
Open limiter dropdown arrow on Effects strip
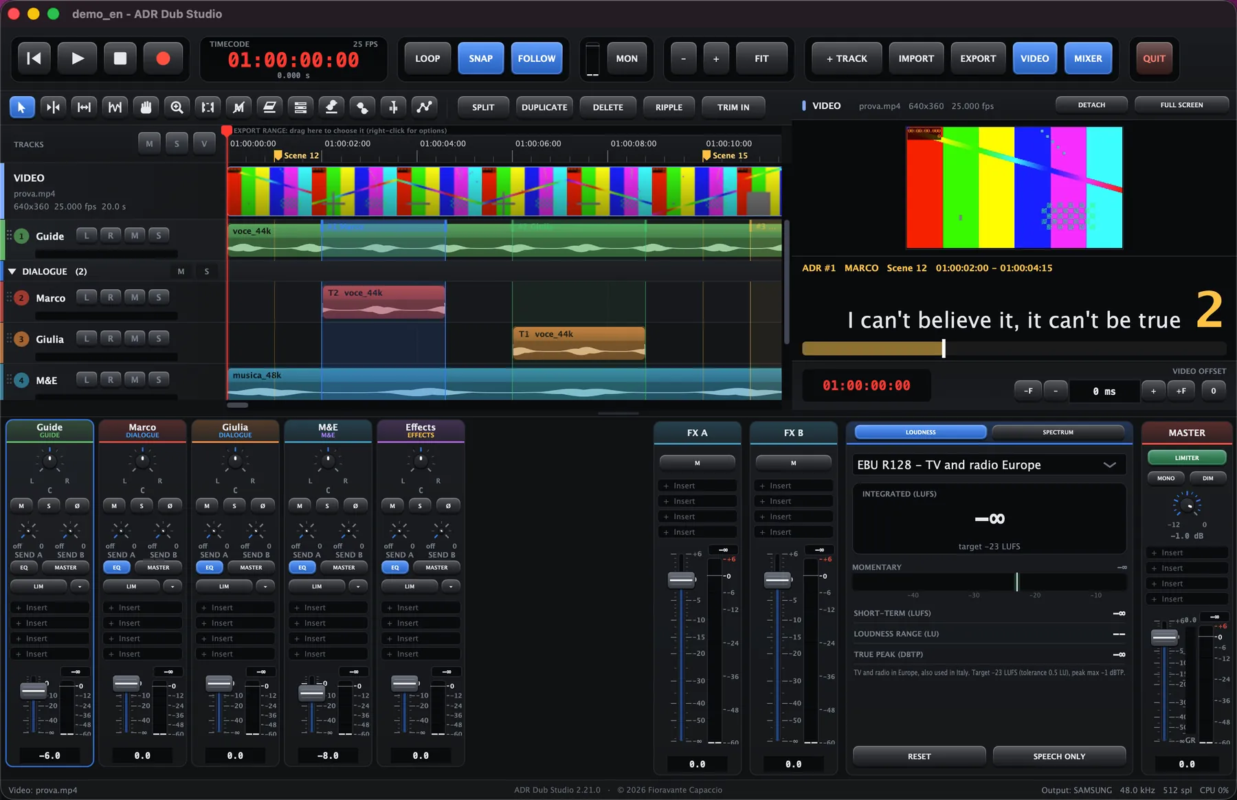click(x=451, y=586)
